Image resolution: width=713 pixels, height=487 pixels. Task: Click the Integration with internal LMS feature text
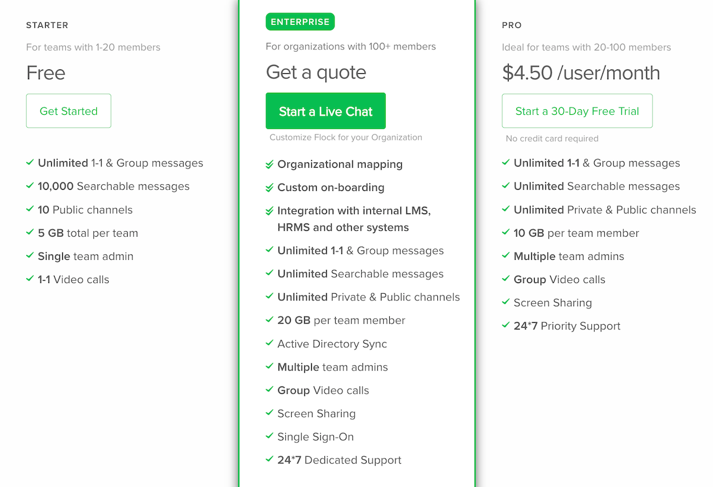pos(354,211)
